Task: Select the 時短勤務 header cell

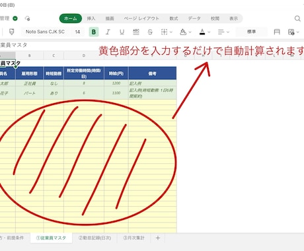Action: (x=54, y=73)
